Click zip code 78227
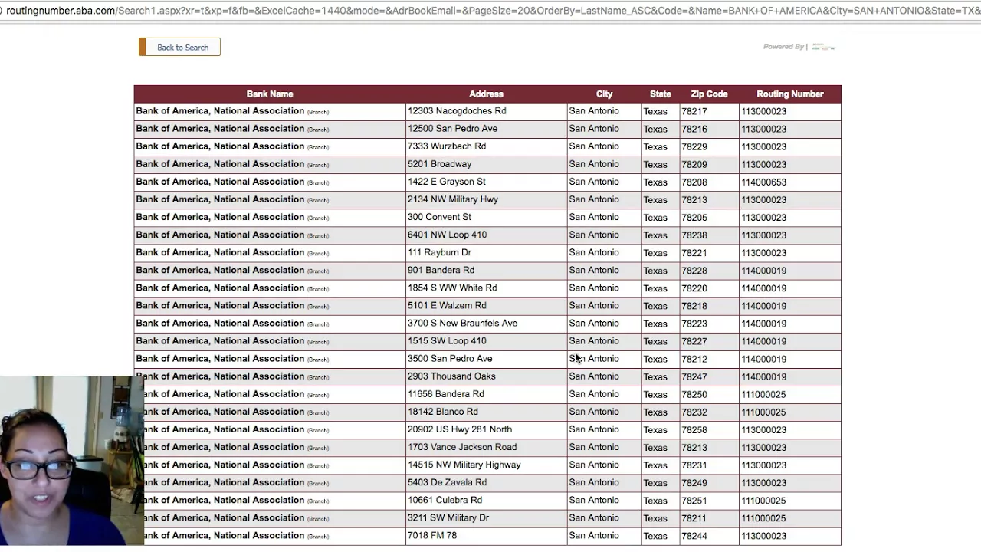 (694, 341)
